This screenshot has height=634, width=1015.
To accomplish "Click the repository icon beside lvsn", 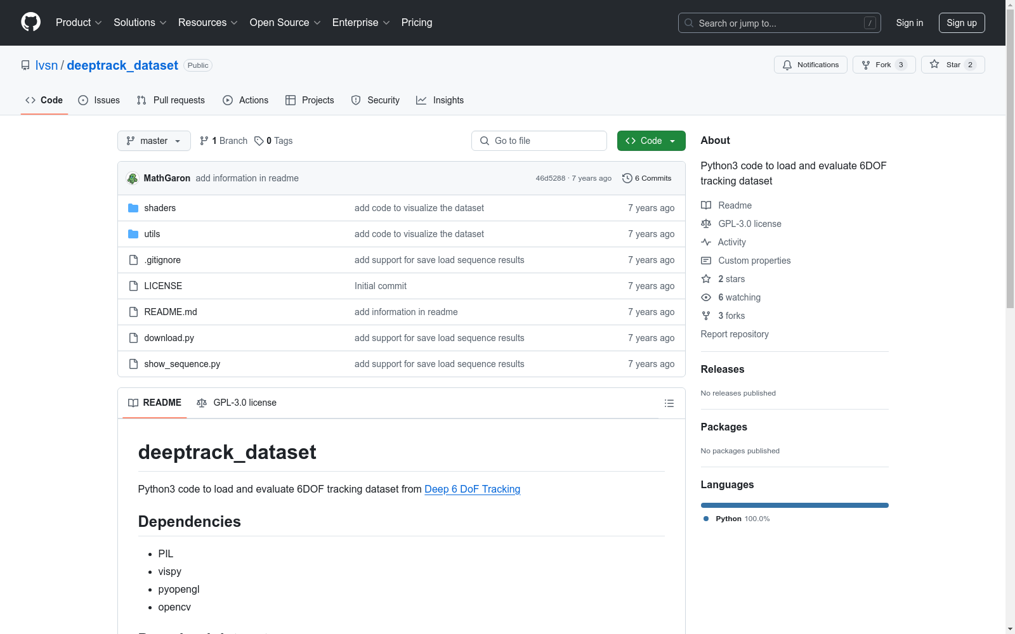I will click(x=25, y=65).
